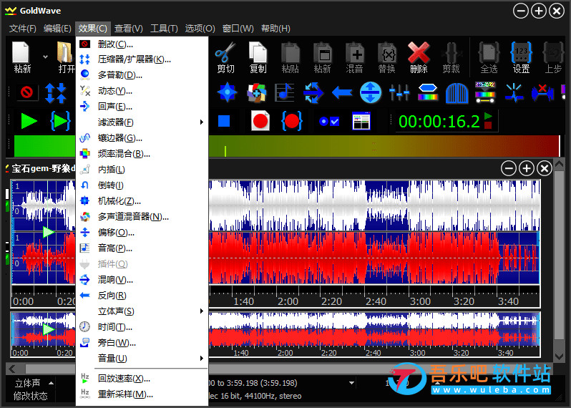The width and height of the screenshot is (571, 408).
Task: Open 频率混合(B)... effect
Action: [142, 154]
